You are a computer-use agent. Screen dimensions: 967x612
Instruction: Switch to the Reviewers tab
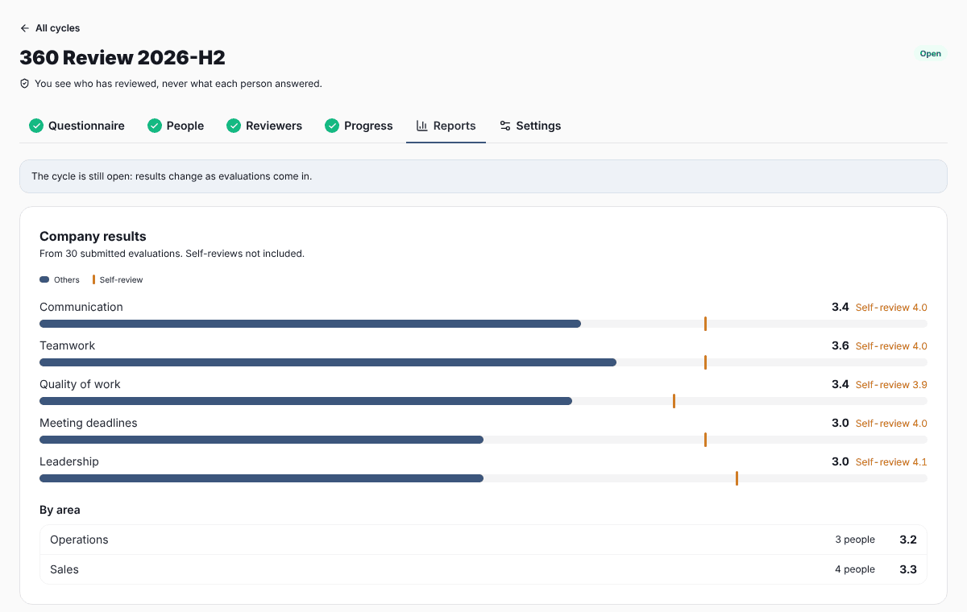coord(264,126)
